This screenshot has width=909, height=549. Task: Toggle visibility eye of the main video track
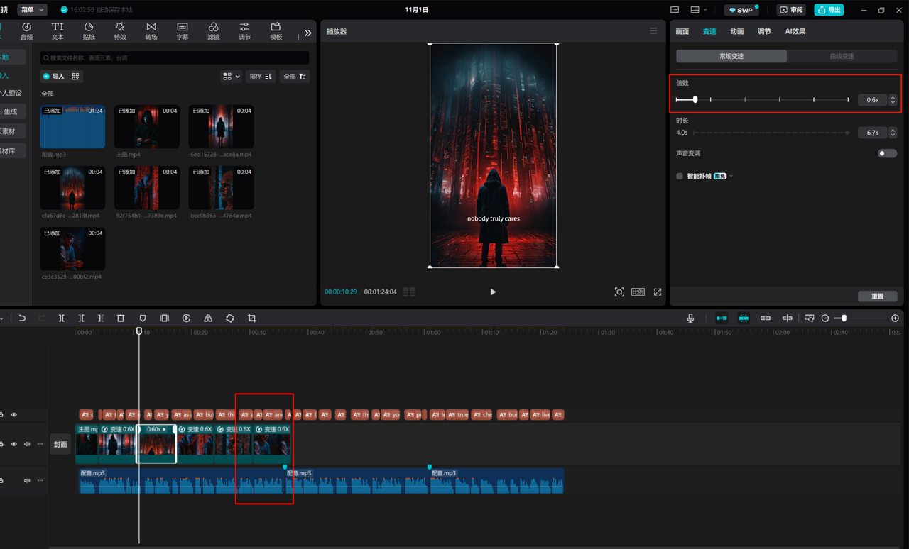[x=13, y=444]
